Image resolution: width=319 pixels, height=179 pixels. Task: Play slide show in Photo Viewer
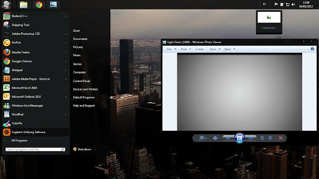coord(239,138)
